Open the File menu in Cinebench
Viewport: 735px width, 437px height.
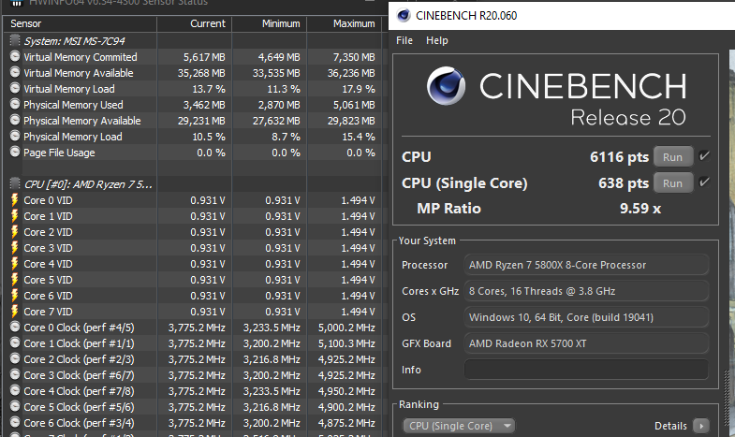pyautogui.click(x=404, y=41)
